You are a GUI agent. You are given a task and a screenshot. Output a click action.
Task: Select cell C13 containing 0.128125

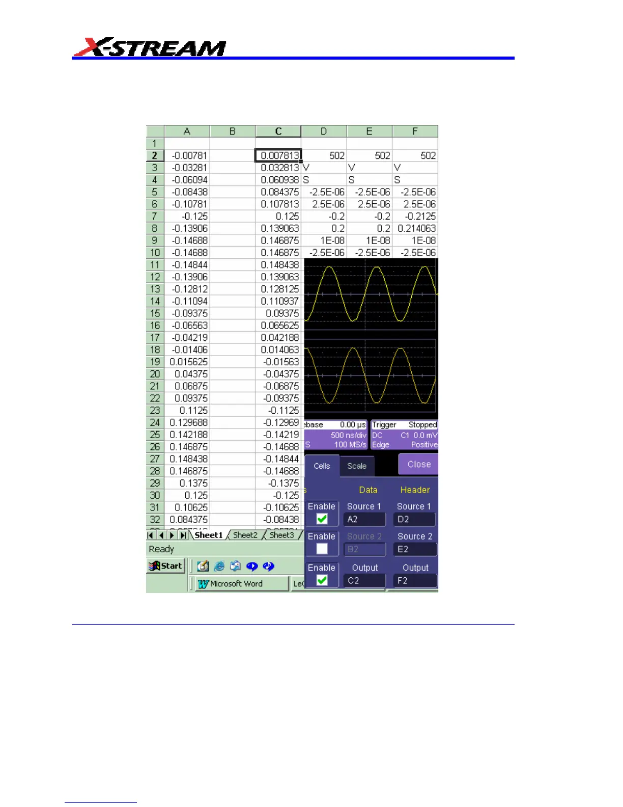click(x=278, y=289)
